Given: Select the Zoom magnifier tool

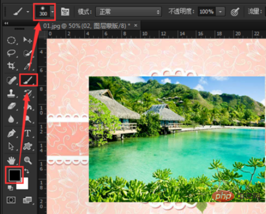Looking at the screenshot, I should click(28, 161).
